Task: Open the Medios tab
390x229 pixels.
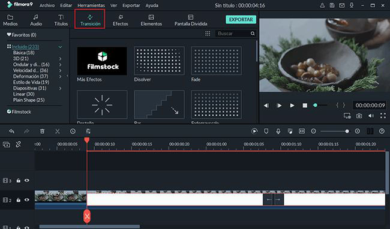Action: (10, 20)
